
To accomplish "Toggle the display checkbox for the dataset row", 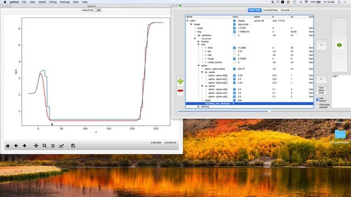I will [x=234, y=21].
